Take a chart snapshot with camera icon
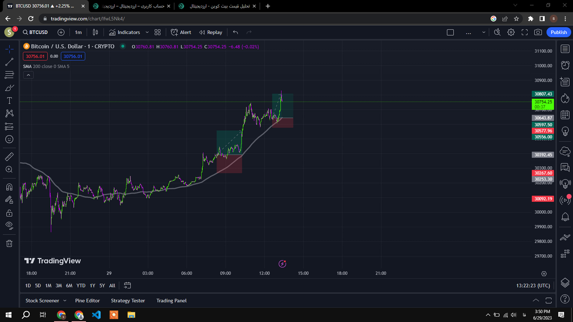 tap(538, 32)
